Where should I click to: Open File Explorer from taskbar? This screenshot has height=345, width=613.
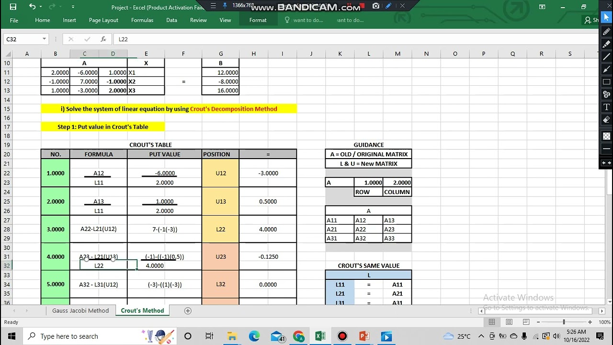[232, 336]
